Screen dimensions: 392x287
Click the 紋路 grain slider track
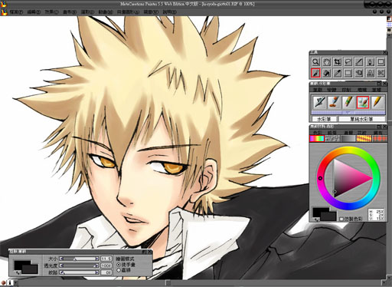79,272
